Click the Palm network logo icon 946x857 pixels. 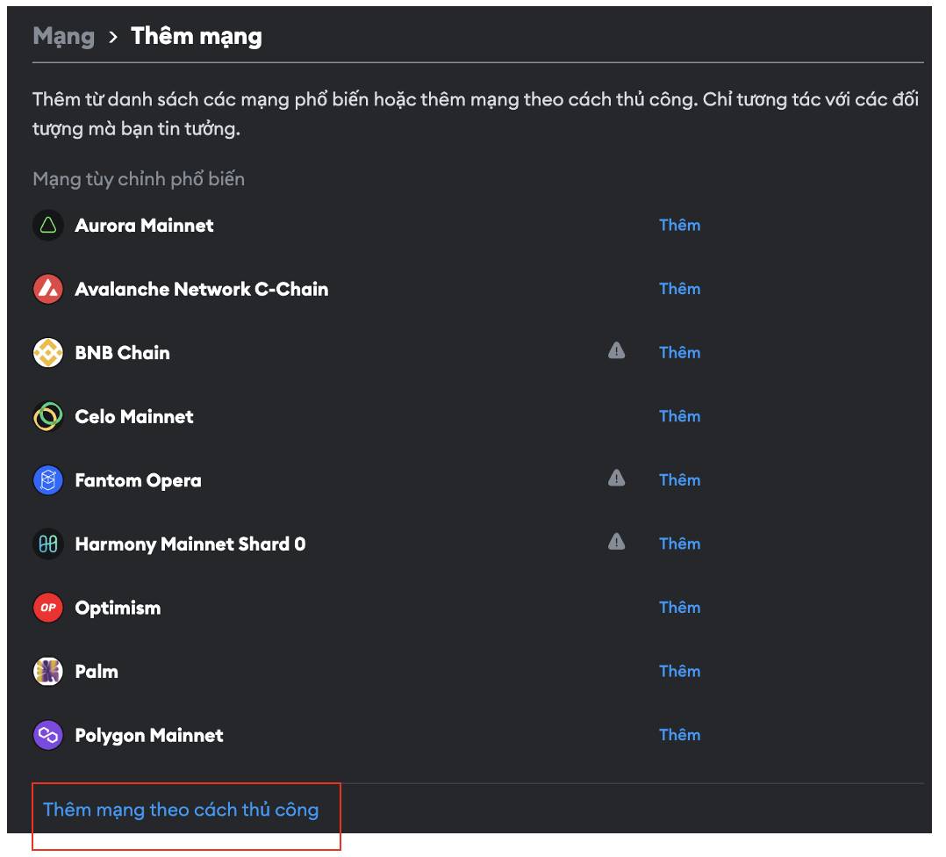click(x=47, y=672)
